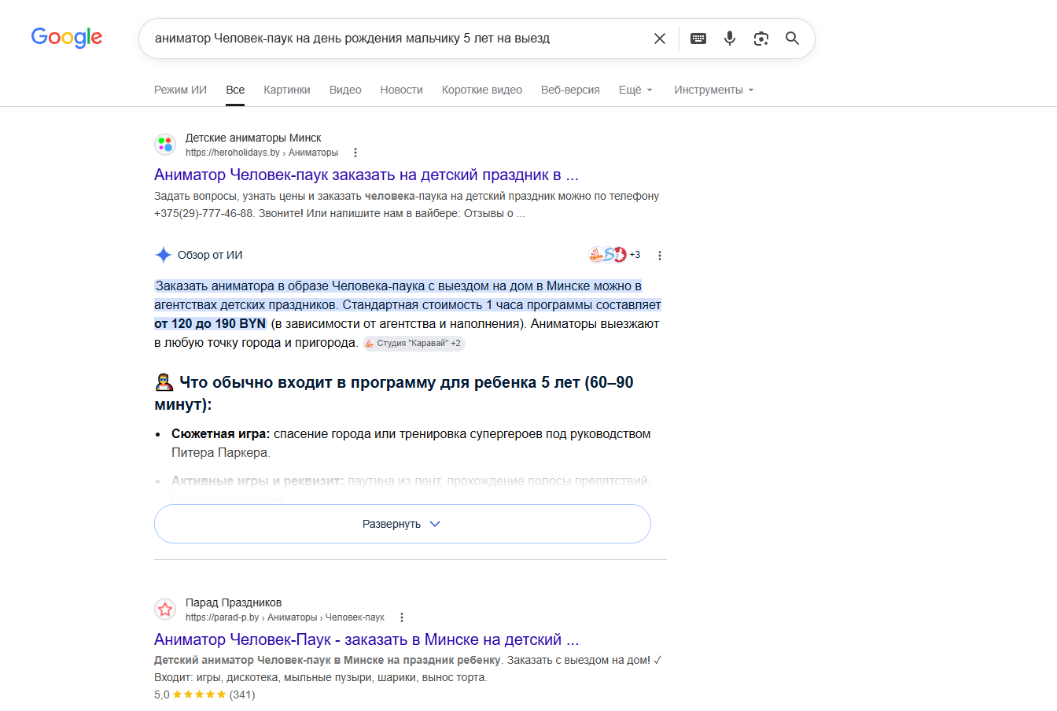
Task: Switch to Видео tab
Action: (345, 90)
